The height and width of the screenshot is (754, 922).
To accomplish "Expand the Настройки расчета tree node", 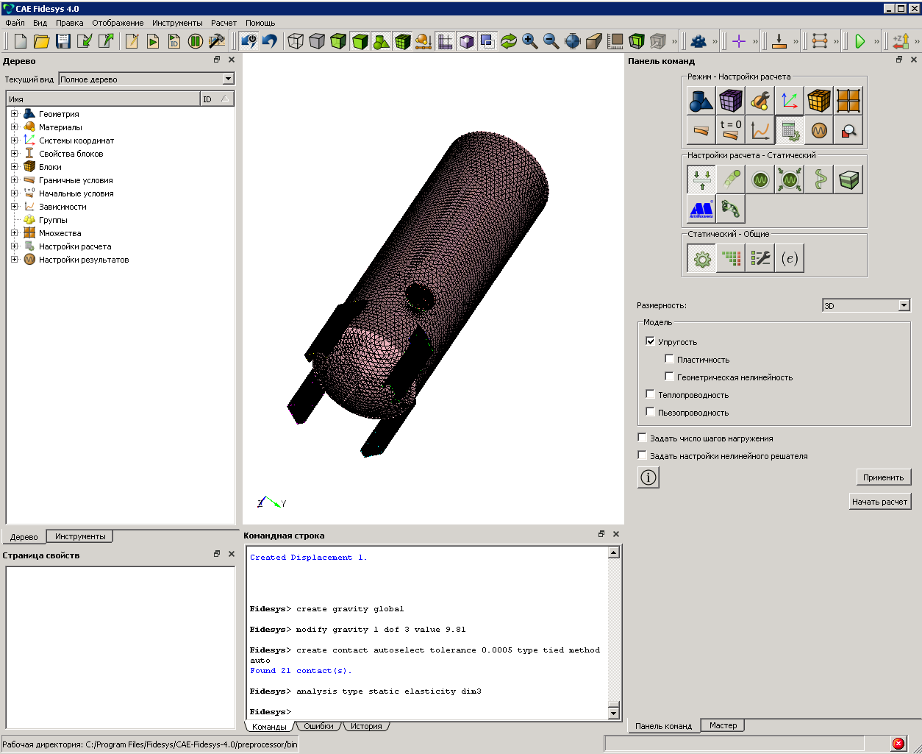I will tap(14, 246).
